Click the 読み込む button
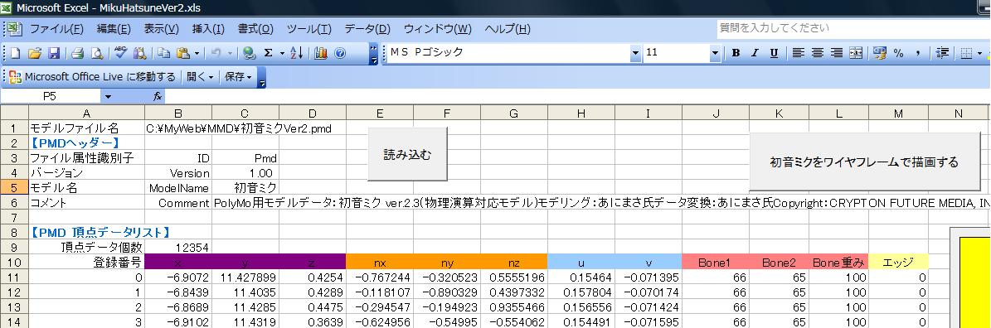This screenshot has height=328, width=991. [408, 155]
